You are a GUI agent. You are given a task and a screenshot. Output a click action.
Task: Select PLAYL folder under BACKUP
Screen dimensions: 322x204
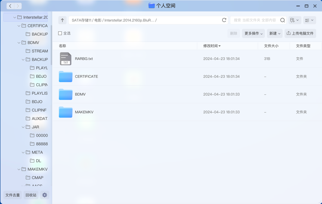(39, 68)
